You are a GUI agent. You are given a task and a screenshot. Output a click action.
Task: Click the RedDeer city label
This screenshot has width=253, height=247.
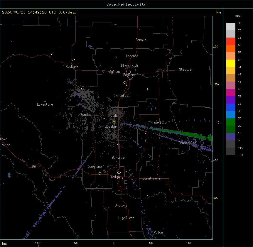[129, 75]
